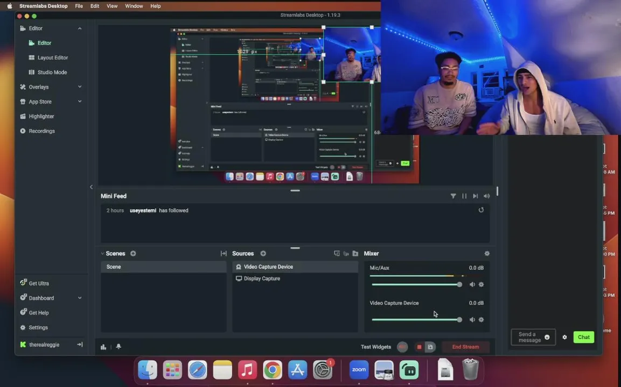621x387 pixels.
Task: Mute Mini Feed event sounds
Action: [x=486, y=196]
